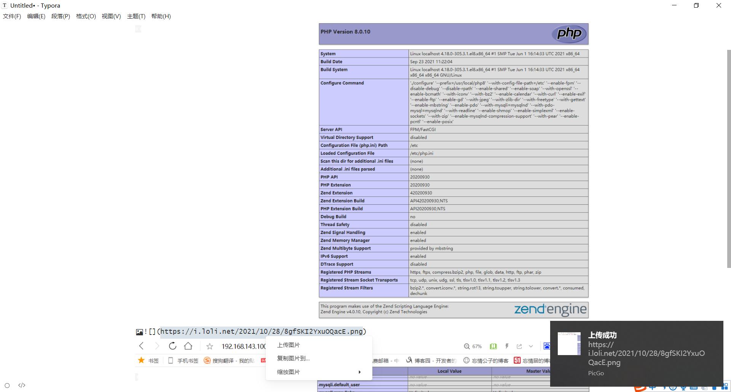Click the Configure Command row label
This screenshot has height=392, width=731.
pos(342,83)
